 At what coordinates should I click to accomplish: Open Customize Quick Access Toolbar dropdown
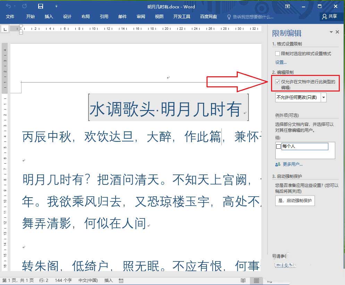coord(56,6)
